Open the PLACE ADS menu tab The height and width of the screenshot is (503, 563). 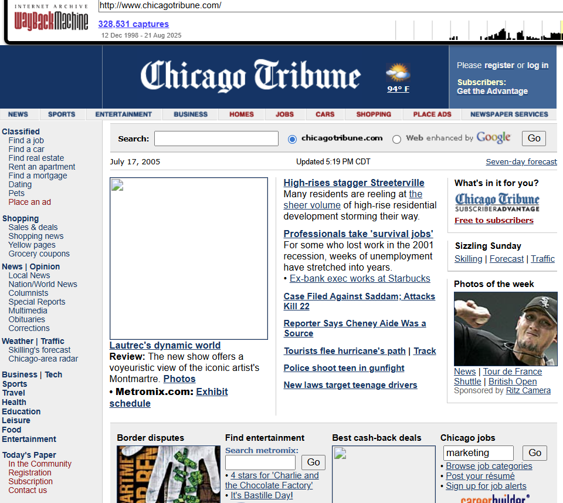tap(432, 114)
